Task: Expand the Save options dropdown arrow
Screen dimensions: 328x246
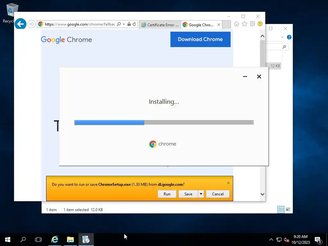Action: [x=201, y=194]
